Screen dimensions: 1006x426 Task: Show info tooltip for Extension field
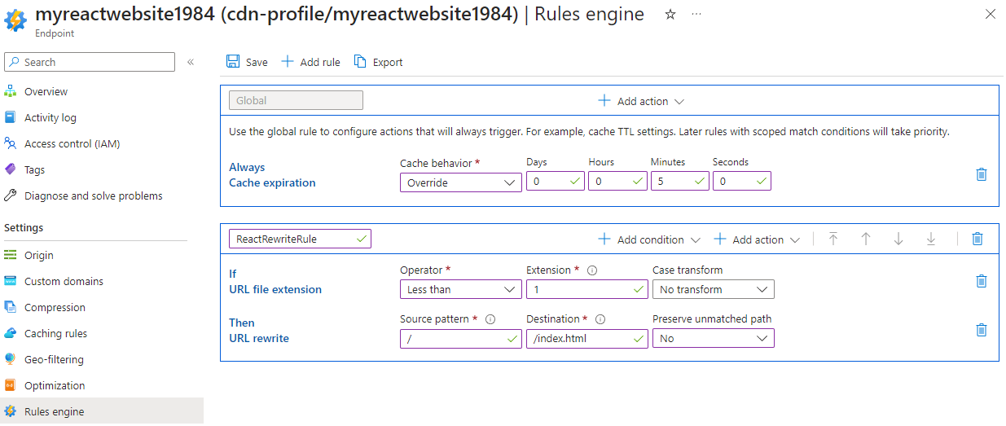(592, 270)
